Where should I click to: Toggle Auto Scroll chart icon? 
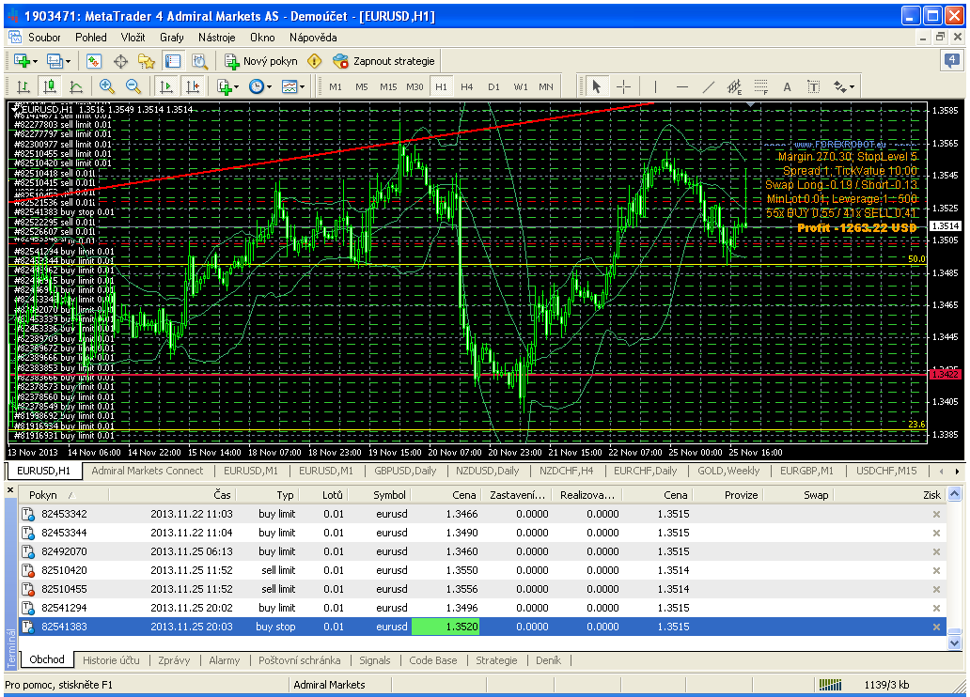165,87
